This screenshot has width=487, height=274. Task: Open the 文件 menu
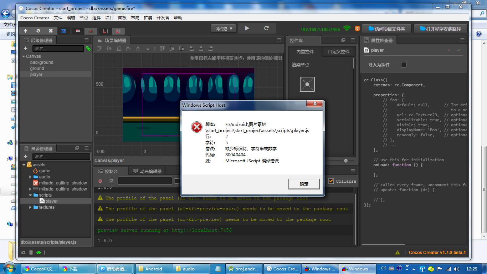tap(58, 17)
